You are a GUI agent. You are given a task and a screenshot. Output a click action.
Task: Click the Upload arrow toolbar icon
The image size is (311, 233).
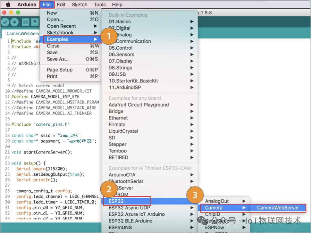14,22
